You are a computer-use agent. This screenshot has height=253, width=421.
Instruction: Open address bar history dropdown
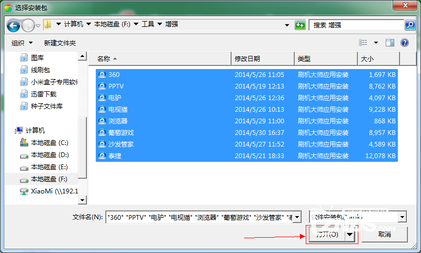(x=287, y=25)
